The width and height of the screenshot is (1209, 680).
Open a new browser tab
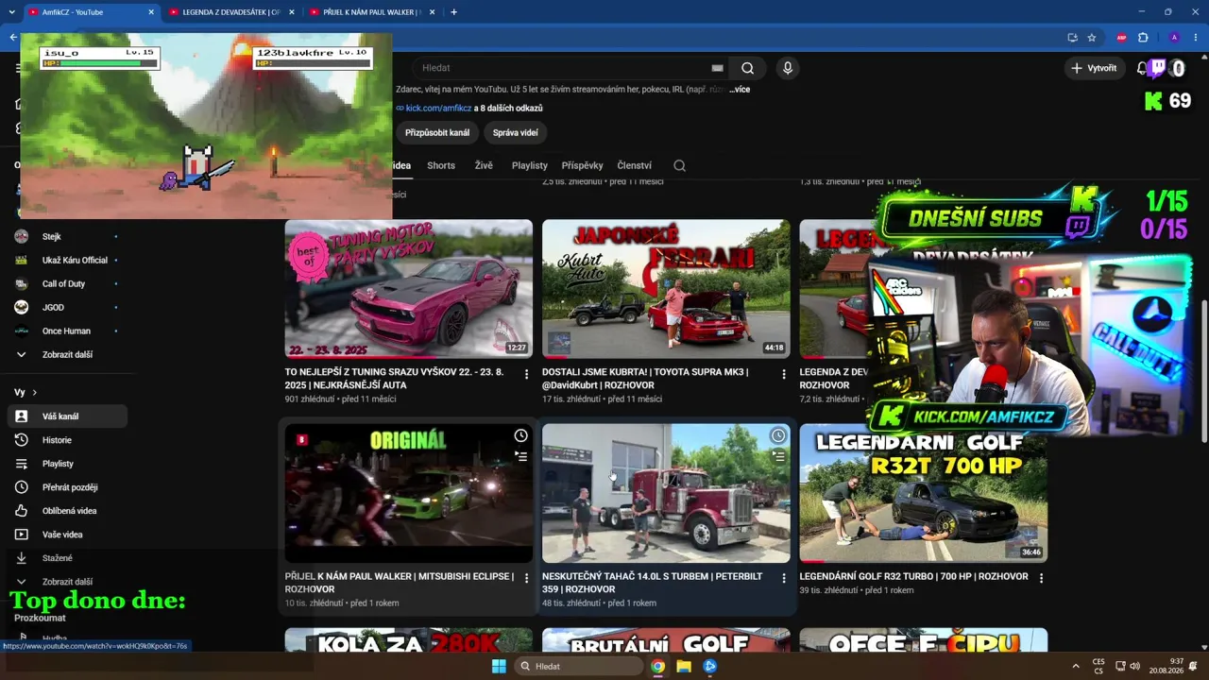[x=453, y=12]
